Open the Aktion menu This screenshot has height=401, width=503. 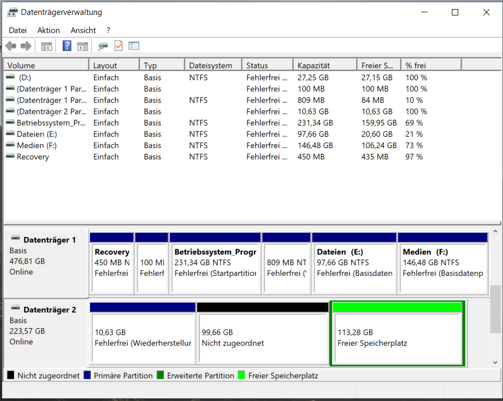(x=48, y=30)
